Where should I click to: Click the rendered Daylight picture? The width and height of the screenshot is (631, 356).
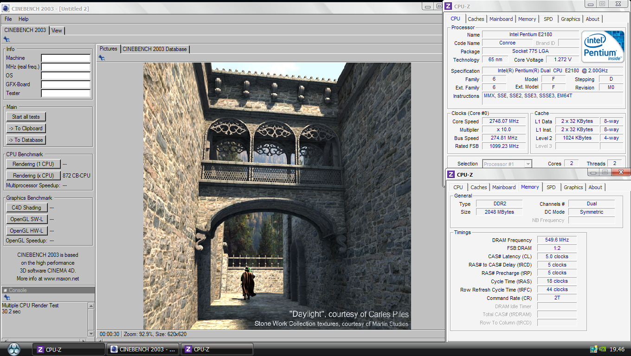(x=277, y=196)
